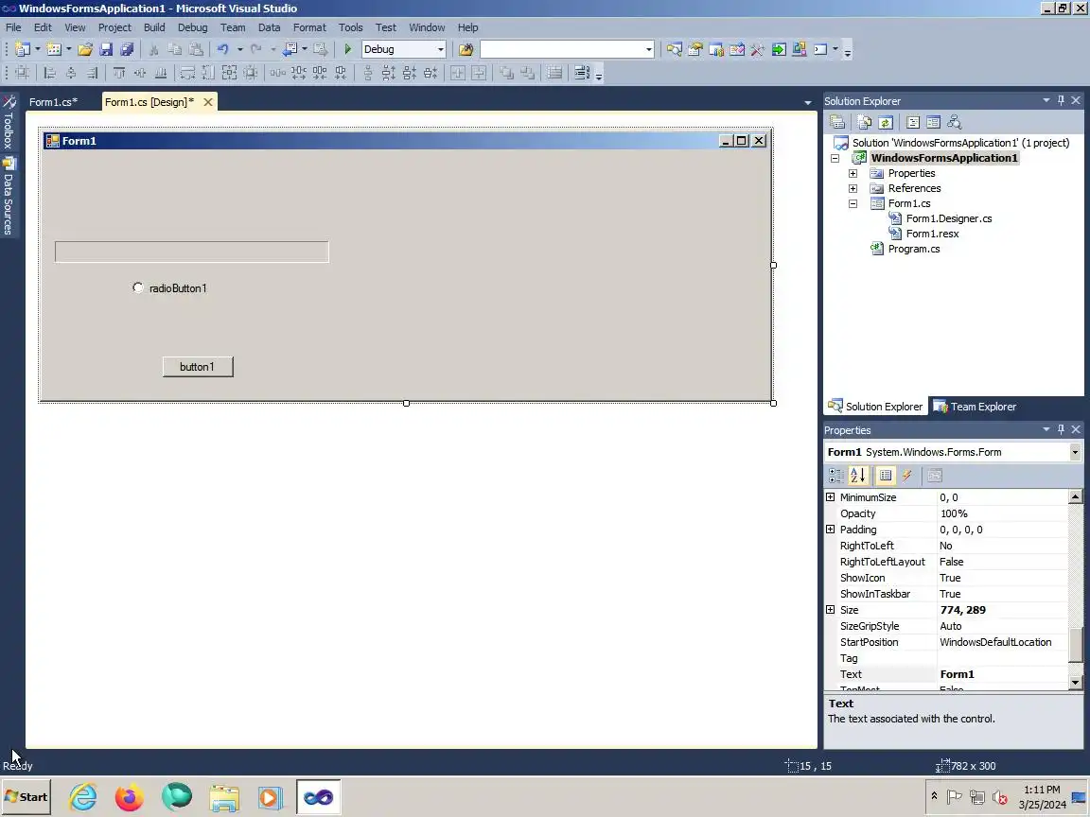This screenshot has width=1090, height=817.
Task: Save the current file with the floppy icon
Action: tap(106, 49)
